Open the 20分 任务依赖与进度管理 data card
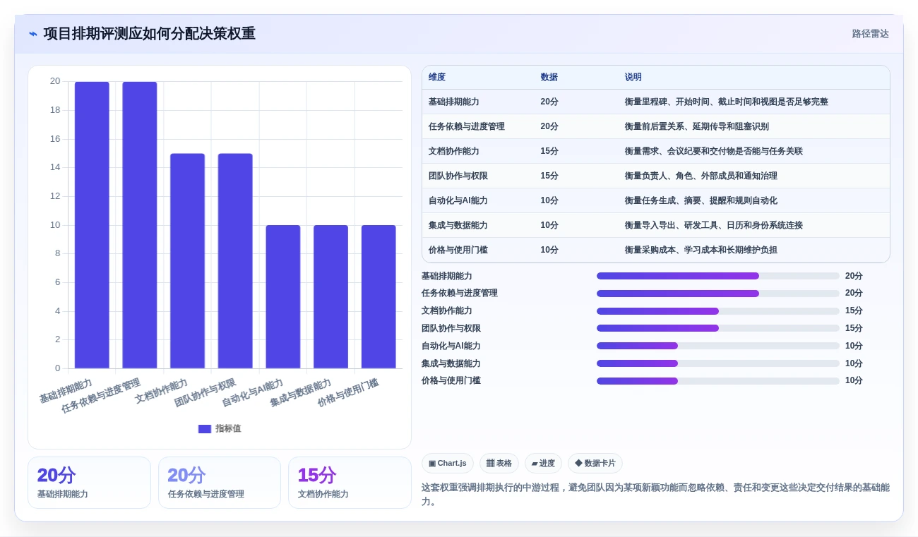918x537 pixels. tap(220, 483)
